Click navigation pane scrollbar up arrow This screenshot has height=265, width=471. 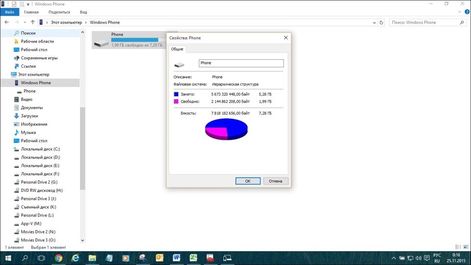(82, 32)
